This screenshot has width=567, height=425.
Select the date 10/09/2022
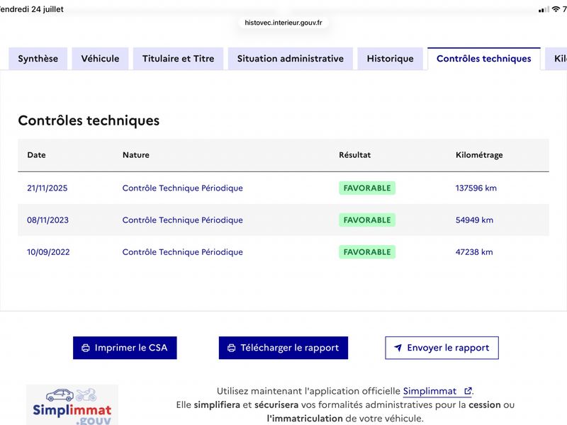48,252
